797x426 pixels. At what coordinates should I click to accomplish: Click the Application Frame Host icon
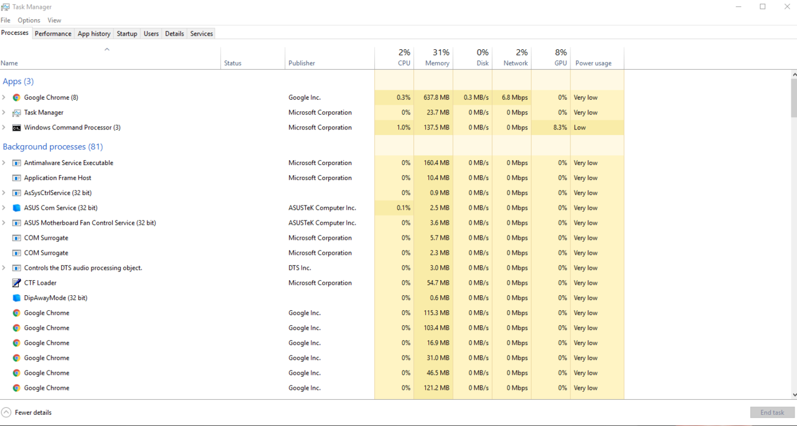click(17, 178)
